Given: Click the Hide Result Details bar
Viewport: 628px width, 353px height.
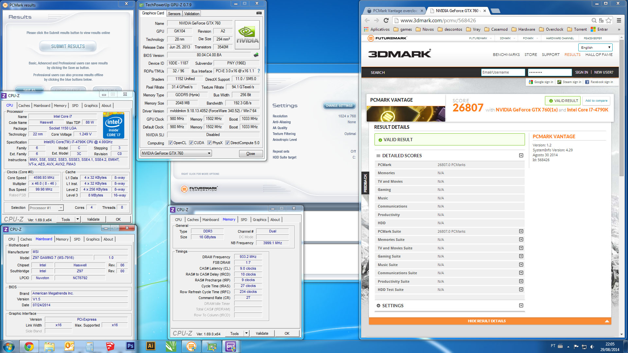Looking at the screenshot, I should point(490,321).
